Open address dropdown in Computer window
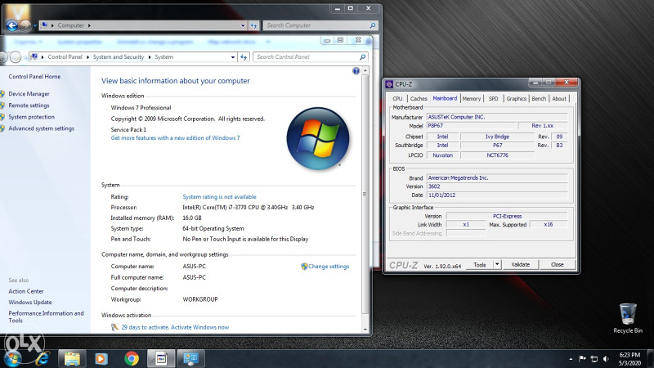The width and height of the screenshot is (654, 368). (x=243, y=25)
